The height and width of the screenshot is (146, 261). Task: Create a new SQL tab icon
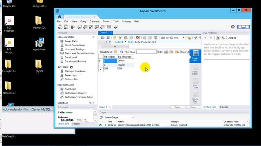pyautogui.click(x=60, y=27)
